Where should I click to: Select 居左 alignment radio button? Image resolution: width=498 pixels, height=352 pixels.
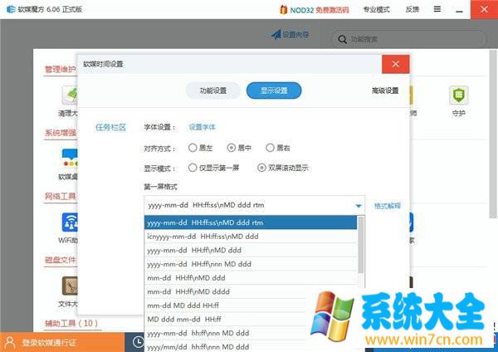click(193, 148)
